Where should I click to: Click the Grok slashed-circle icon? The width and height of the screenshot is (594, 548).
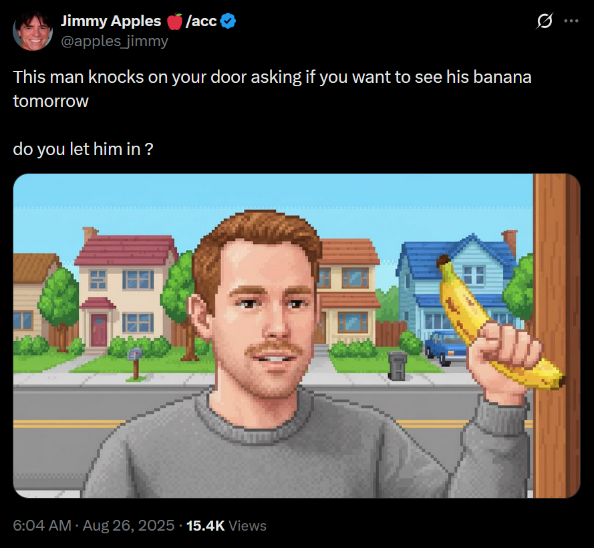(544, 21)
